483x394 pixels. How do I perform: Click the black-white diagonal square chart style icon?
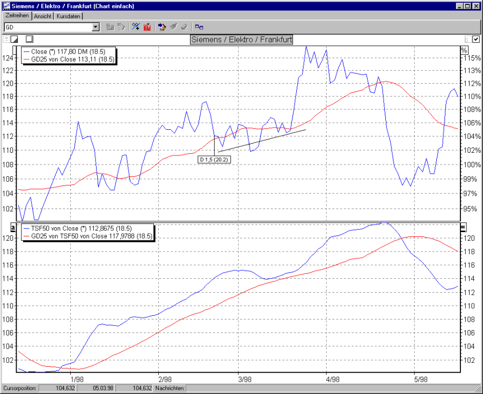(14, 39)
